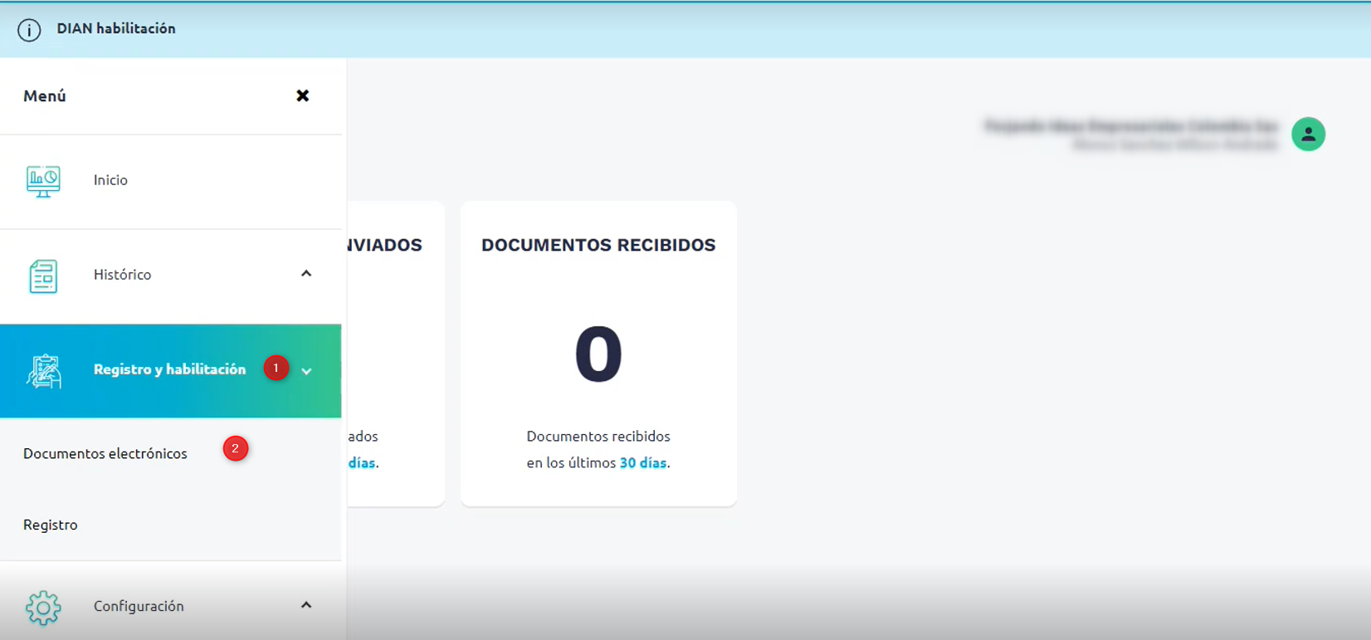Click the DOCUMENTOS RECIBIDOS card title

coord(598,245)
